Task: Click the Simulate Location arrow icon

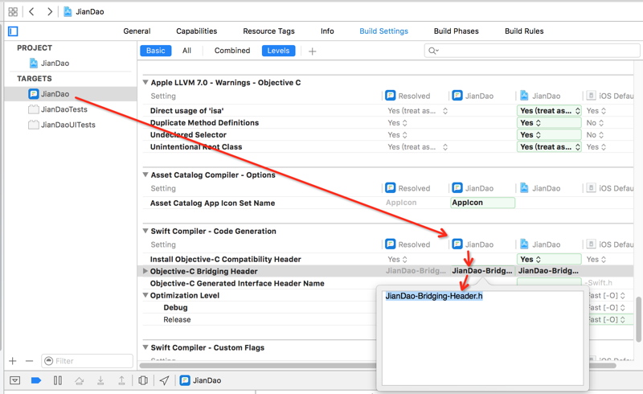Action: tap(164, 380)
